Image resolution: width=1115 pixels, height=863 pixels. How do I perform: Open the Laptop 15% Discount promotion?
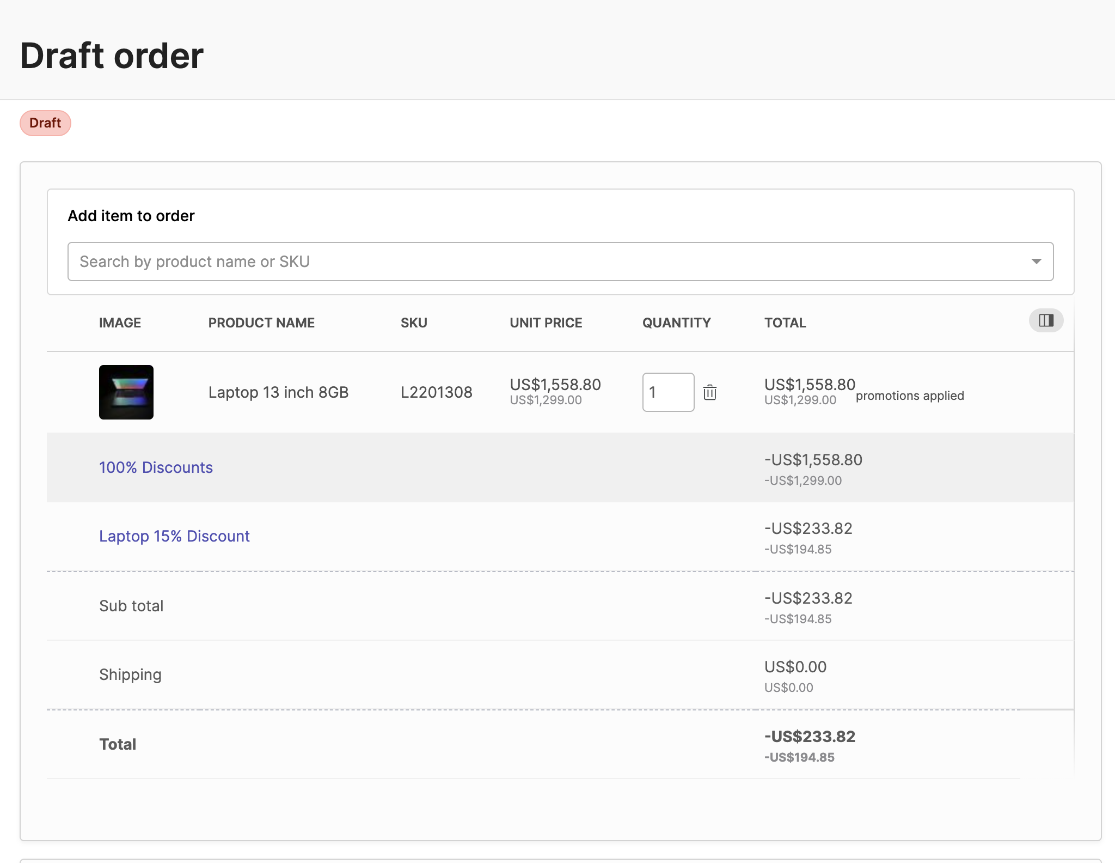[174, 536]
